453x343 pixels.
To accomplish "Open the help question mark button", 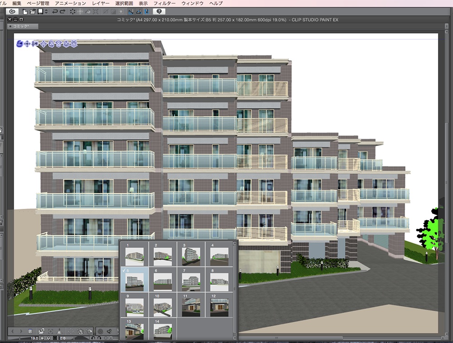I will [159, 11].
